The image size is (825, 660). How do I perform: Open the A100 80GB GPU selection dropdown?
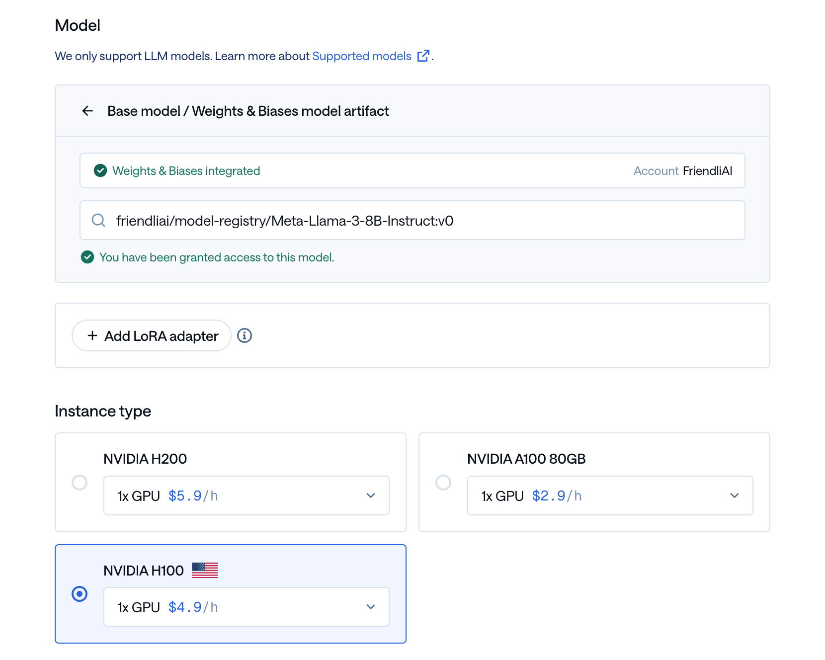[734, 495]
